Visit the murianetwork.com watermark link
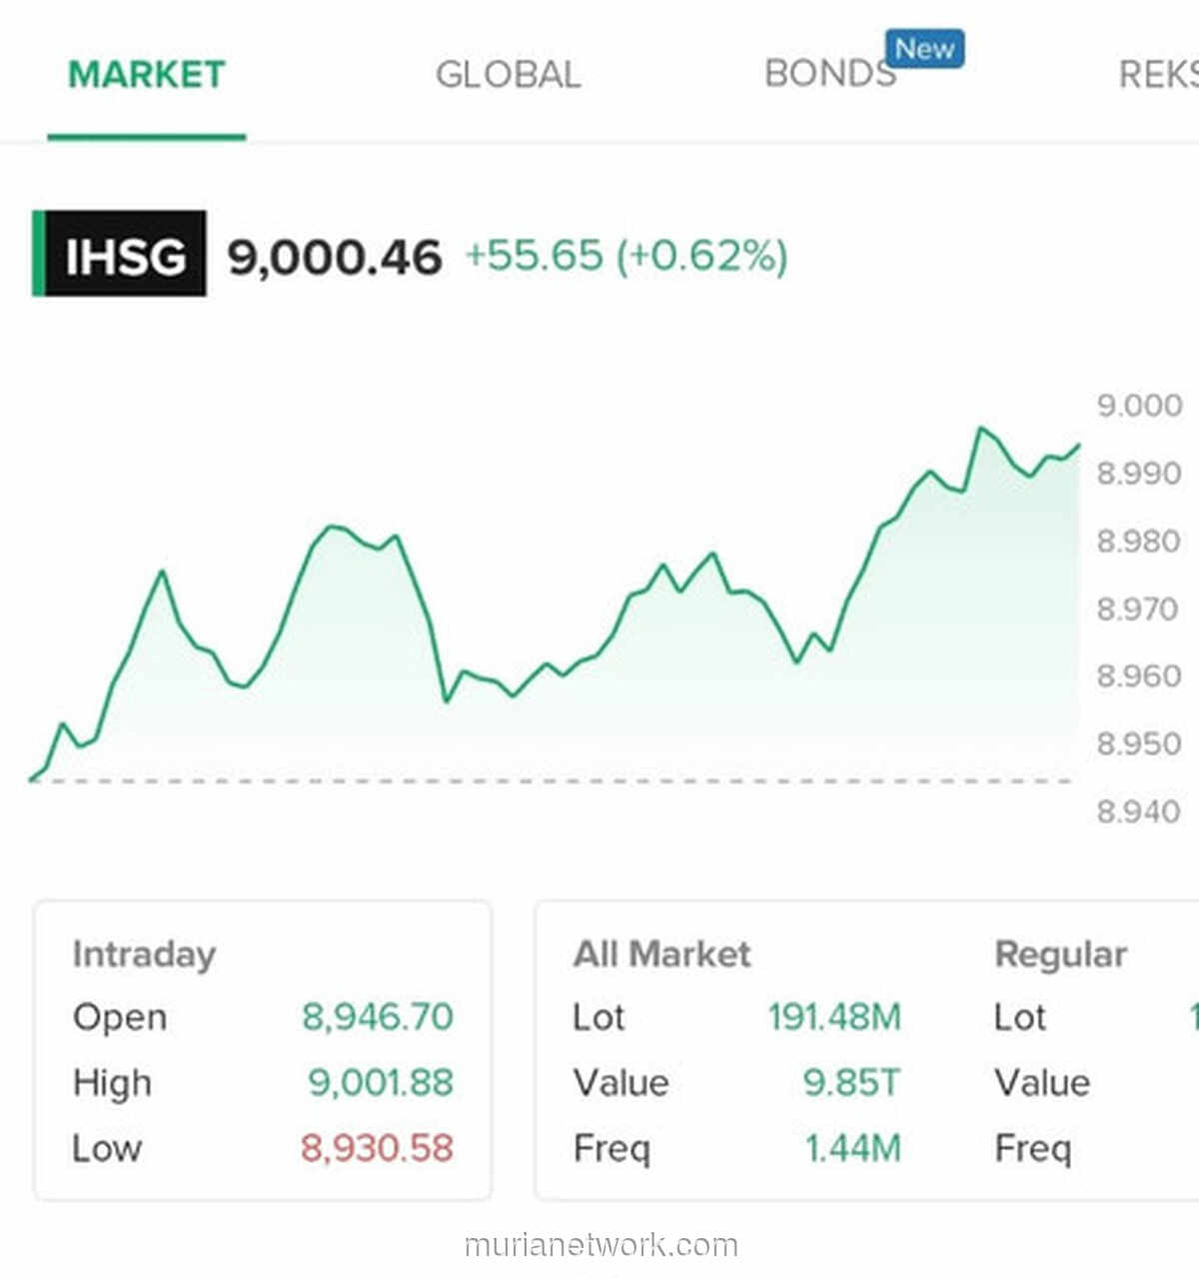 [599, 1247]
